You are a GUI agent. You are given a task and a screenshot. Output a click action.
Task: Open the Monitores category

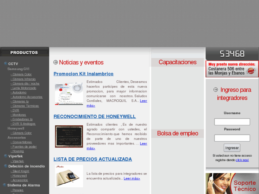pyautogui.click(x=18, y=115)
